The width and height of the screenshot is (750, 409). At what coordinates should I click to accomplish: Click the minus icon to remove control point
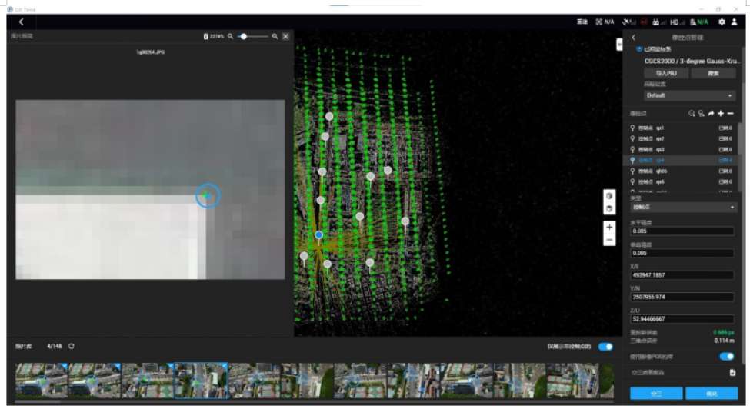click(731, 113)
